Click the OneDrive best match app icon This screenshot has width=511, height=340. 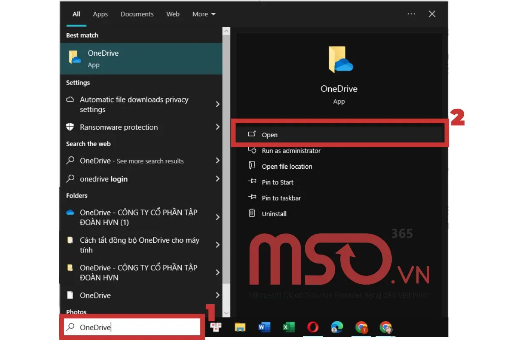tap(75, 58)
